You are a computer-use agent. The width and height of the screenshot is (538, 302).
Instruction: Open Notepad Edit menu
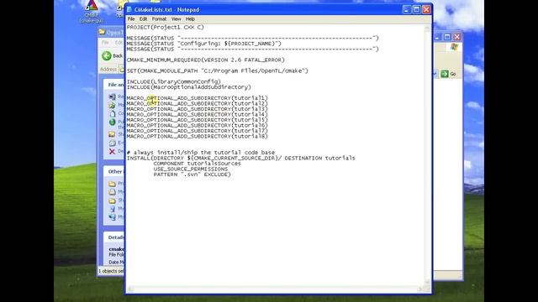pos(143,19)
